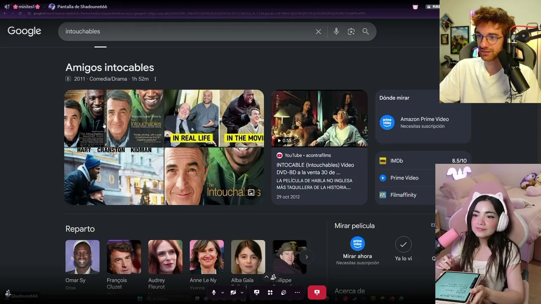Click the Mirar película heading
The width and height of the screenshot is (541, 304).
coord(355,226)
